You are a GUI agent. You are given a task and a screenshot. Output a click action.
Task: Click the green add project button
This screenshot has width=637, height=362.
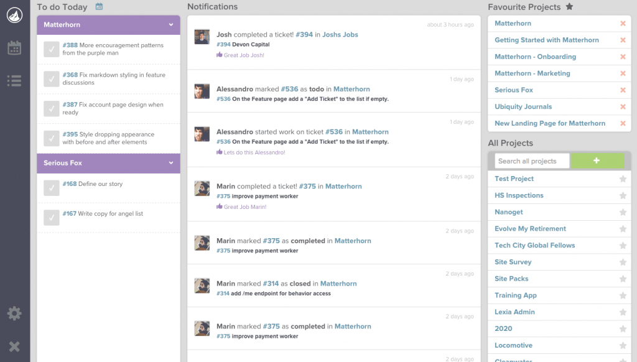pos(597,161)
